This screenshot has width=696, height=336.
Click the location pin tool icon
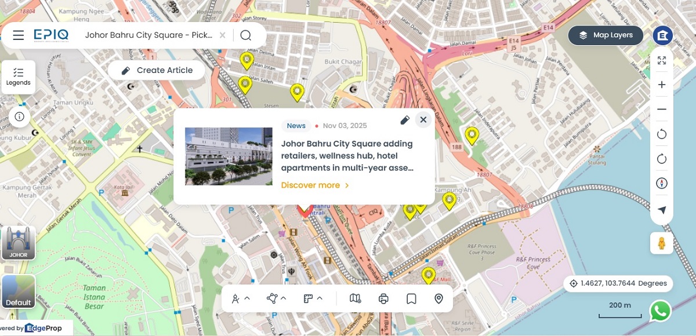(x=439, y=299)
